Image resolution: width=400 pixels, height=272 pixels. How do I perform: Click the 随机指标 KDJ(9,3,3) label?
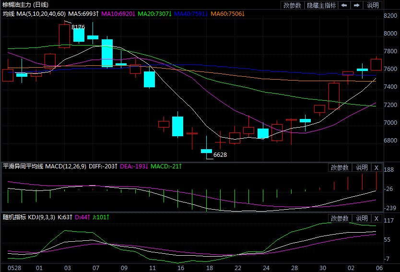coord(34,217)
